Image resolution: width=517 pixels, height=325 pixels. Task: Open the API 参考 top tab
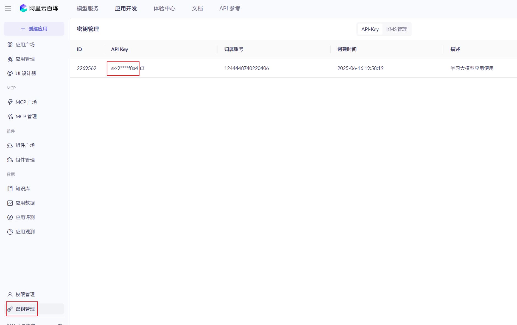[230, 9]
